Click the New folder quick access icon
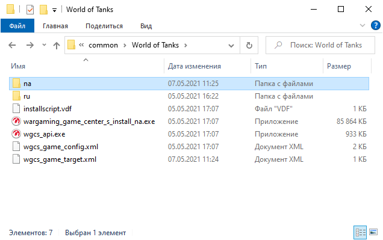The image size is (383, 240). [x=43, y=10]
